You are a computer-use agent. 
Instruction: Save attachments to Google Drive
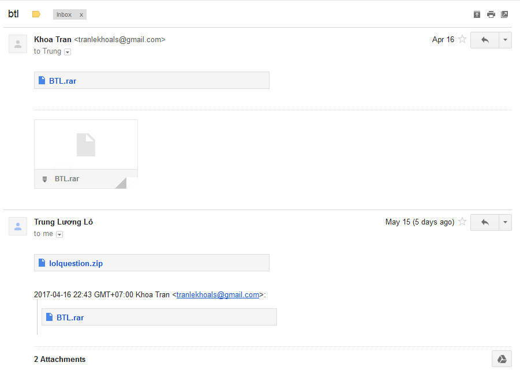tap(502, 359)
